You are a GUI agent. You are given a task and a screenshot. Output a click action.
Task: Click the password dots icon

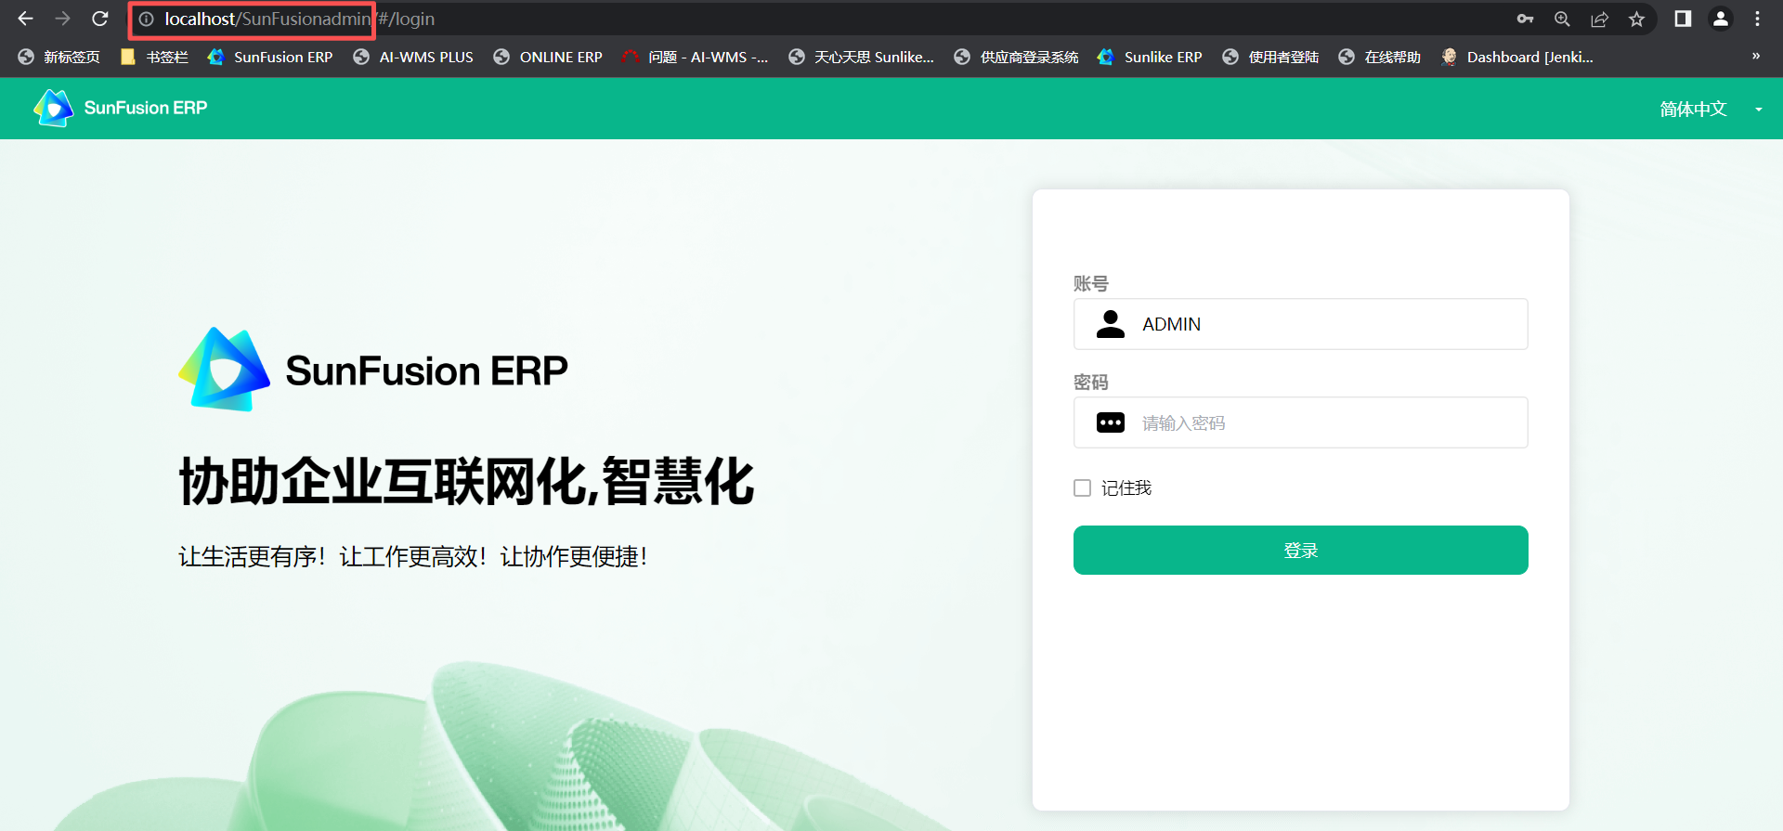pyautogui.click(x=1111, y=422)
